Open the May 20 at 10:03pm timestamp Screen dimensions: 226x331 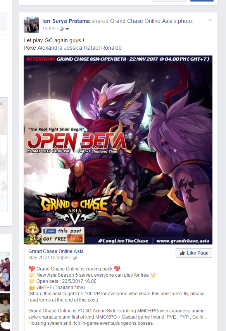(48, 258)
